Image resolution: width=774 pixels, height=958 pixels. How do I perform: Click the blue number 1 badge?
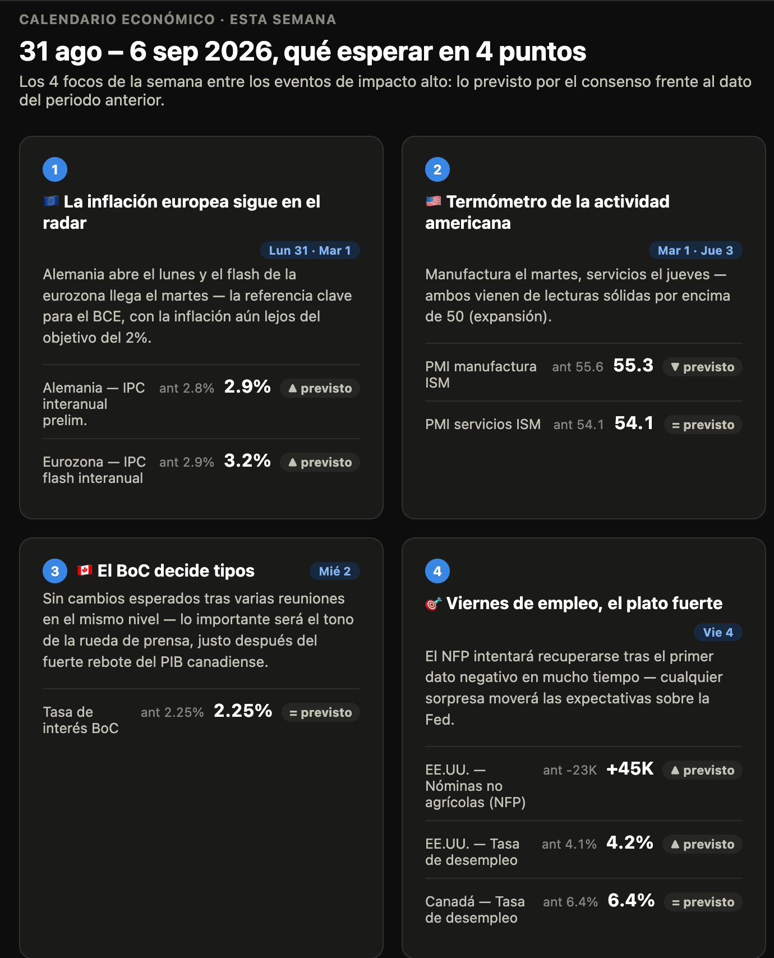click(x=55, y=169)
